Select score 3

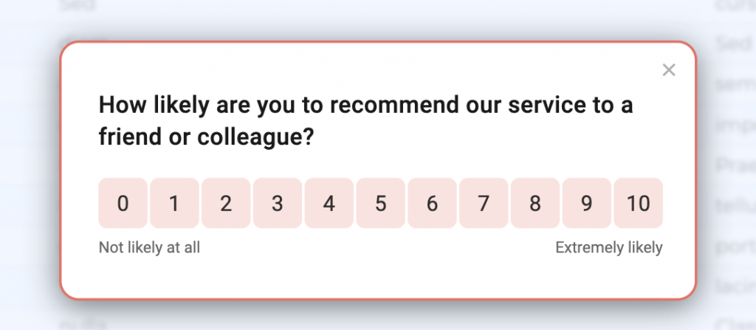277,203
